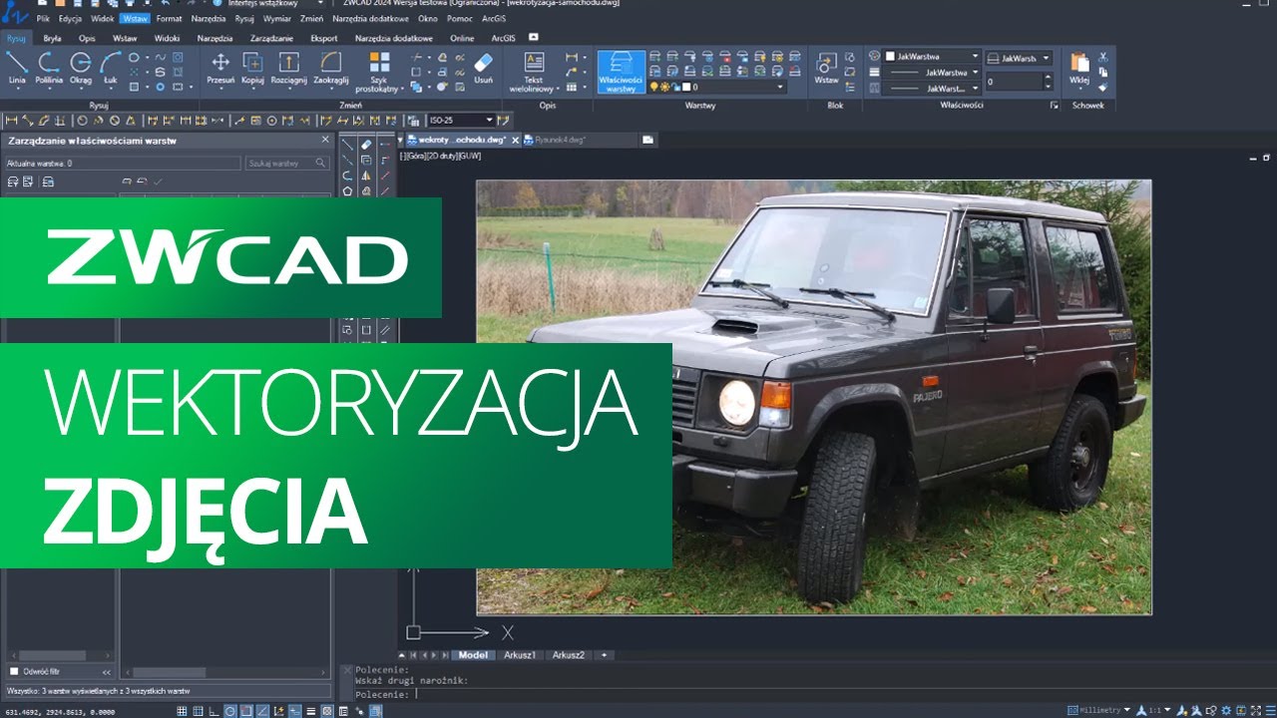Pick the Przesuń move tool
The width and height of the screenshot is (1277, 718).
[220, 68]
